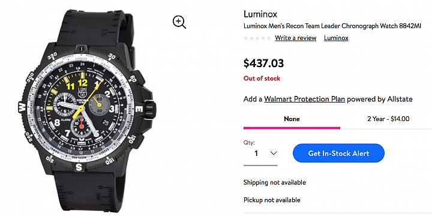Open the Write a review link
Viewport: 432px width, 217px height.
click(x=296, y=38)
